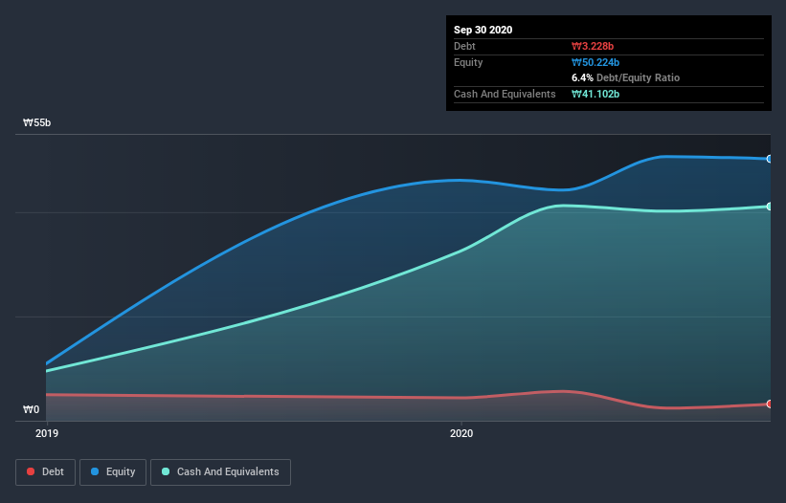This screenshot has width=786, height=503.
Task: Toggle Cash And Equivalents legend button
Action: point(220,472)
